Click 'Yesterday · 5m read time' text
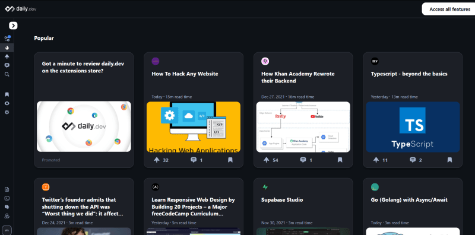 pos(174,223)
